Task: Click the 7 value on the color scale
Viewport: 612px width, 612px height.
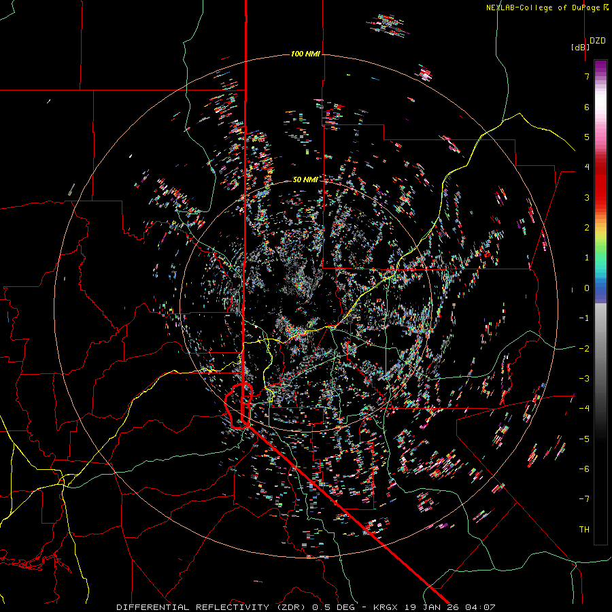Action: click(x=587, y=76)
